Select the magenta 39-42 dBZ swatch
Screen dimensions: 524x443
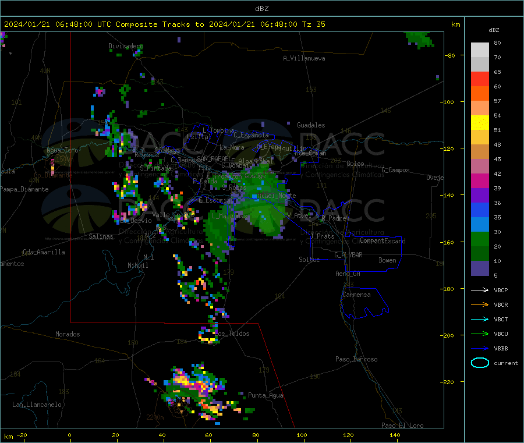pyautogui.click(x=480, y=180)
